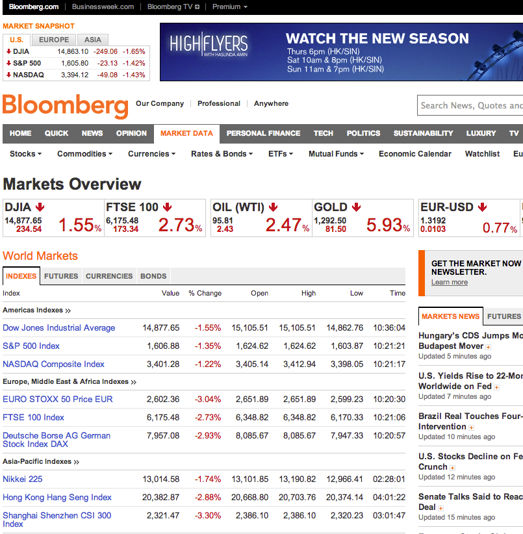Viewport: 523px width, 534px height.
Task: Click the down arrow in FTSE 100 tile
Action: coord(167,207)
